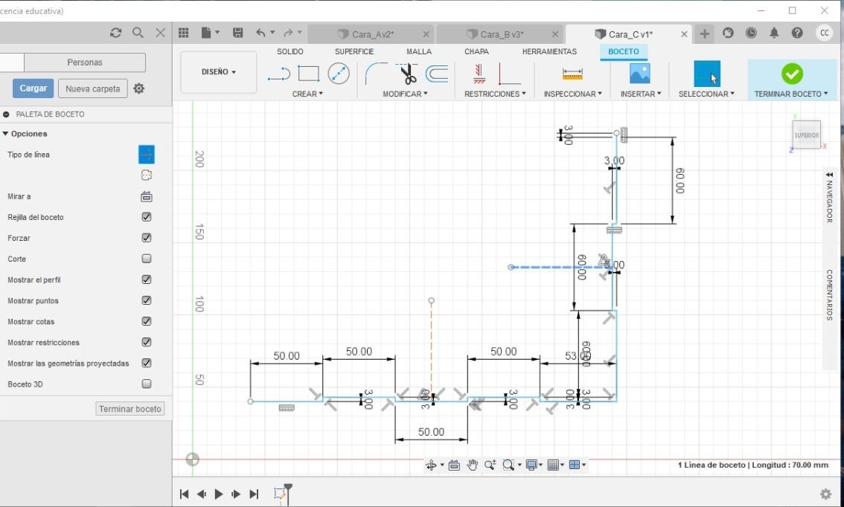The image size is (844, 507).
Task: Save the design with the disk icon
Action: 237,33
